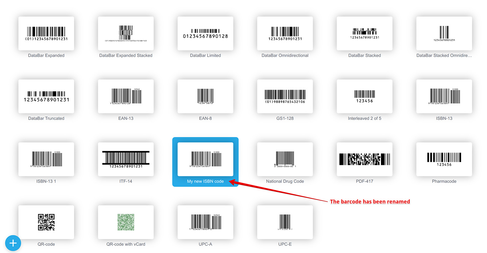Viewport: 487px width, 253px height.
Task: Open the ITF-14 barcode
Action: pos(126,159)
